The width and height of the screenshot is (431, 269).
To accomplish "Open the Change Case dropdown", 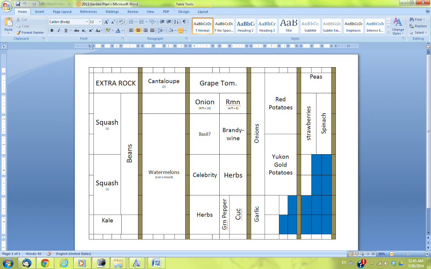I will (x=98, y=30).
